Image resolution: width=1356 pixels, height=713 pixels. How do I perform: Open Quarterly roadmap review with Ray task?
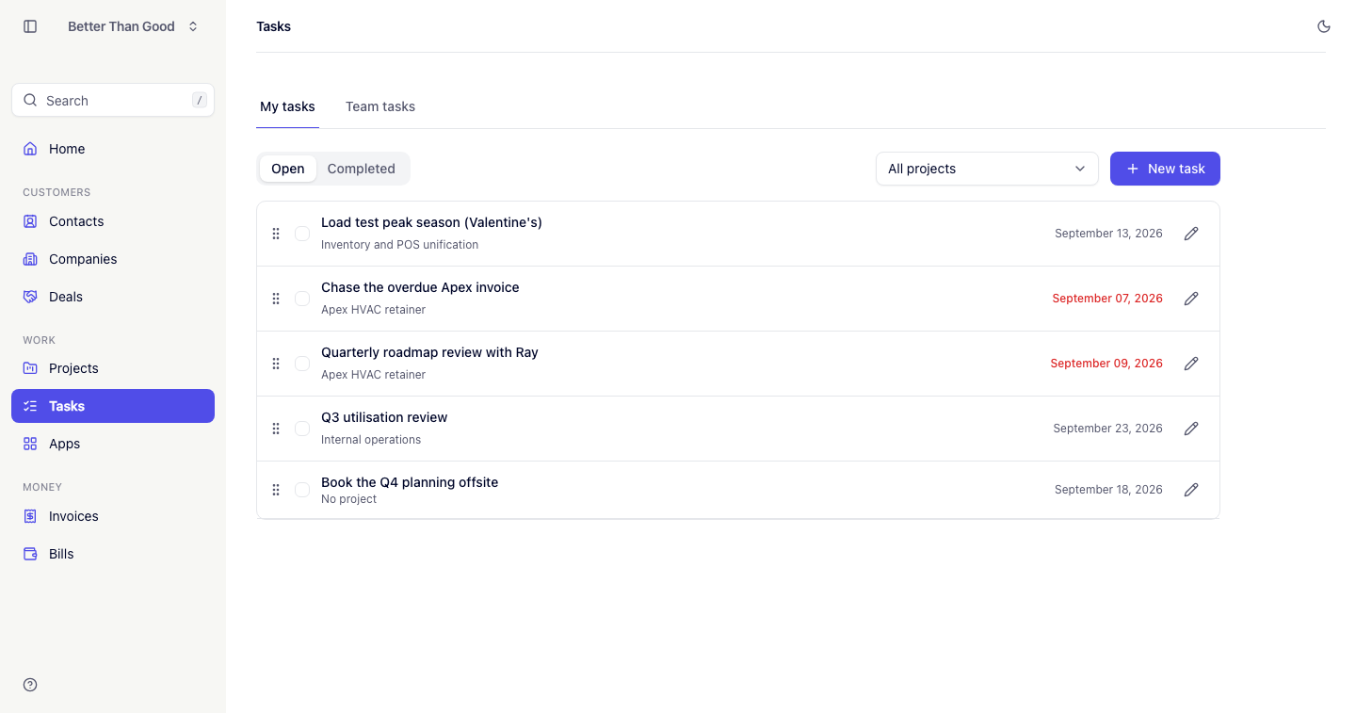click(x=429, y=352)
